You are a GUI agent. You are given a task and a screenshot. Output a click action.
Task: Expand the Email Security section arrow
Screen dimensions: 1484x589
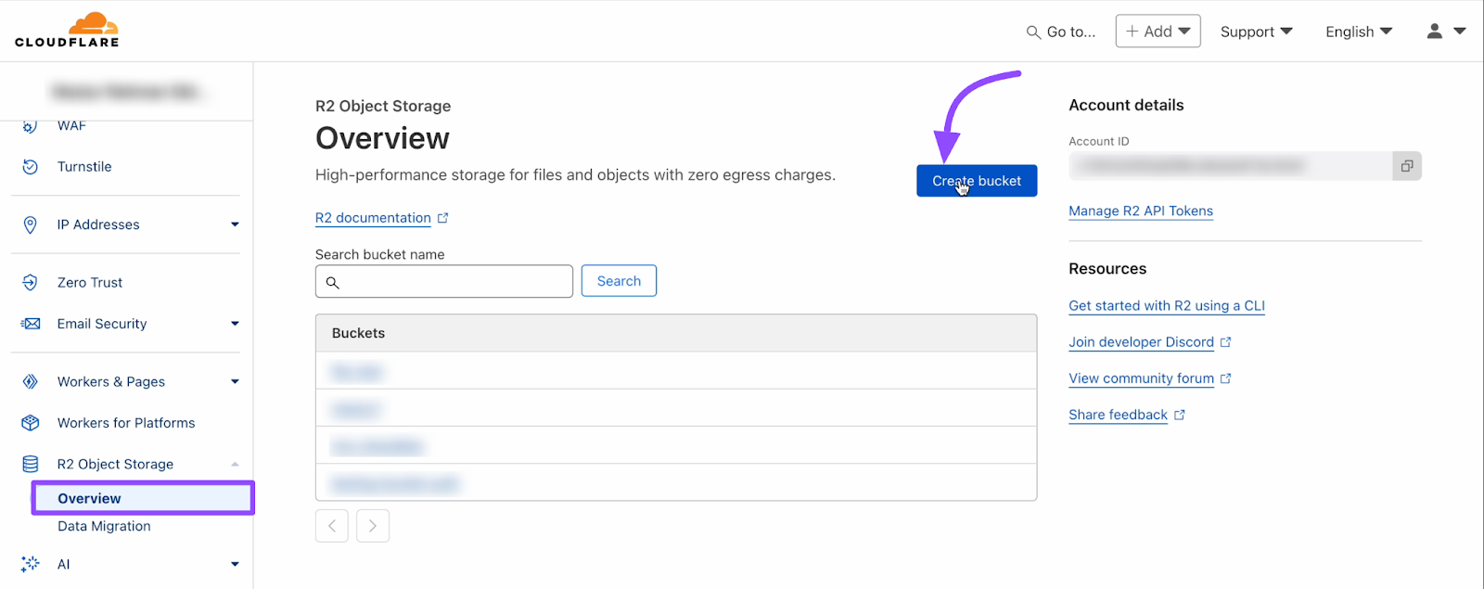[235, 324]
